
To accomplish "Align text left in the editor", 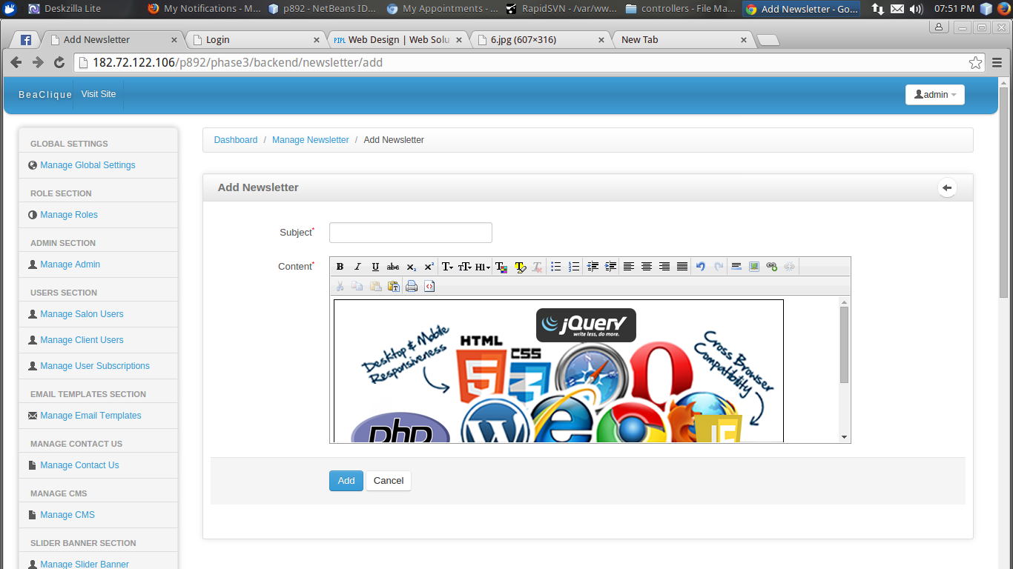I will point(629,267).
